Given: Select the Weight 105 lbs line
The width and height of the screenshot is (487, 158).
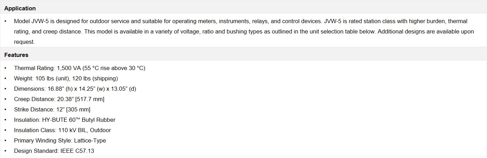Looking at the screenshot, I should pos(66,79).
